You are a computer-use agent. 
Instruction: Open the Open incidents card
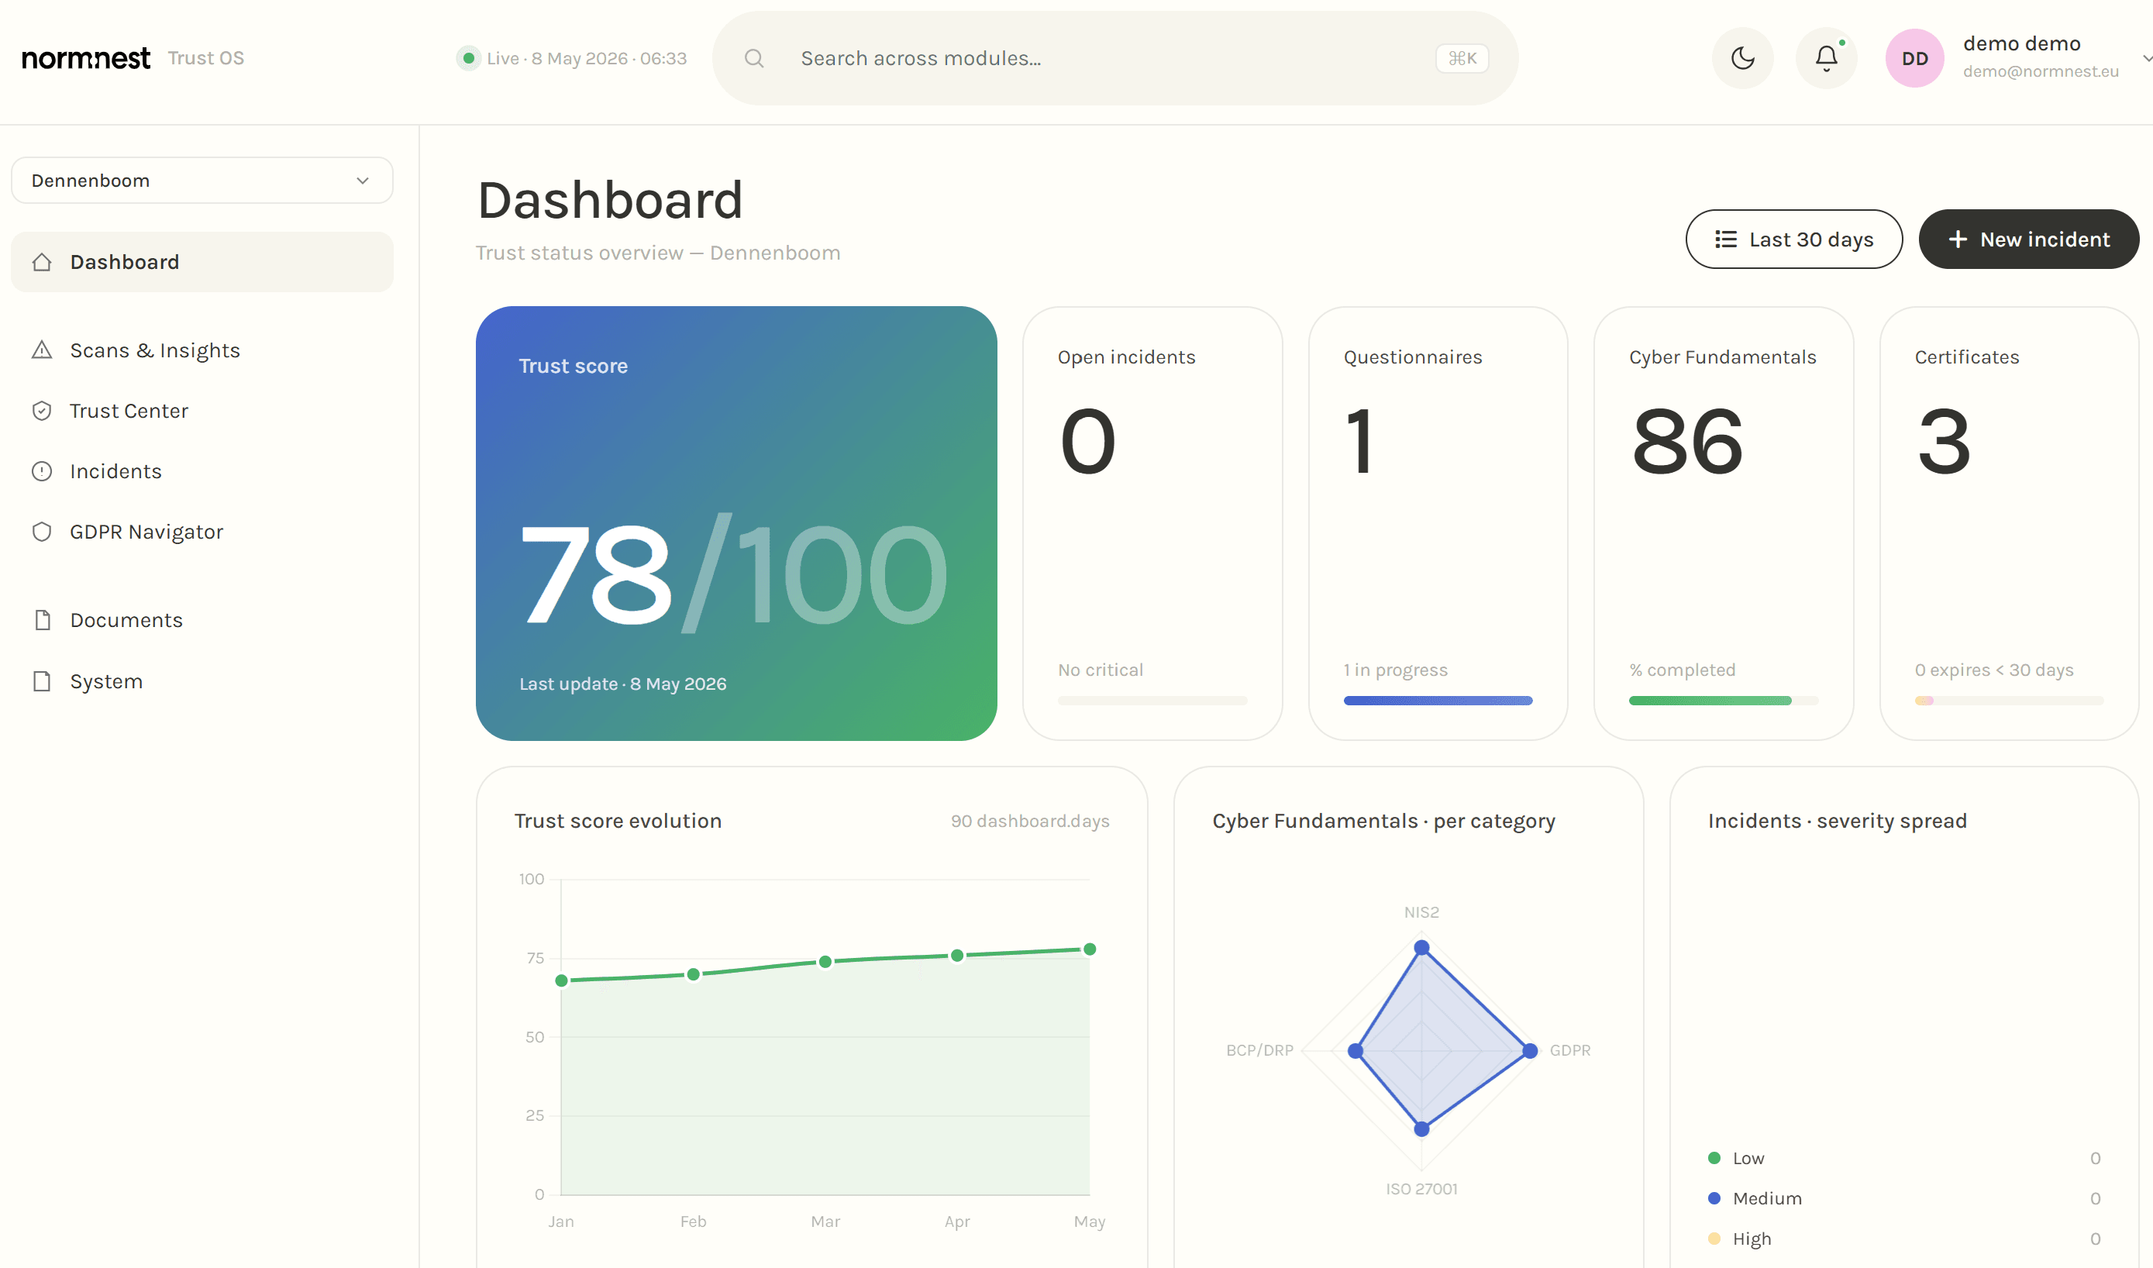[x=1152, y=523]
